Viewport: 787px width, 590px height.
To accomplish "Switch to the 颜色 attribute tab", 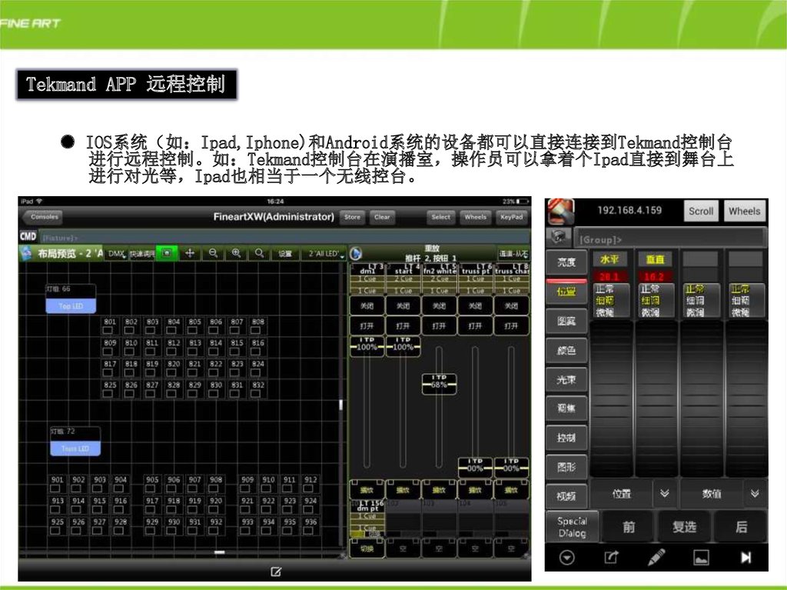I will (x=566, y=350).
